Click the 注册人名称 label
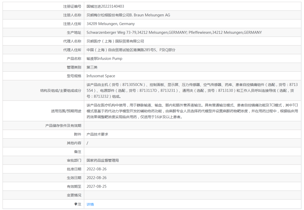 (x=72, y=15)
